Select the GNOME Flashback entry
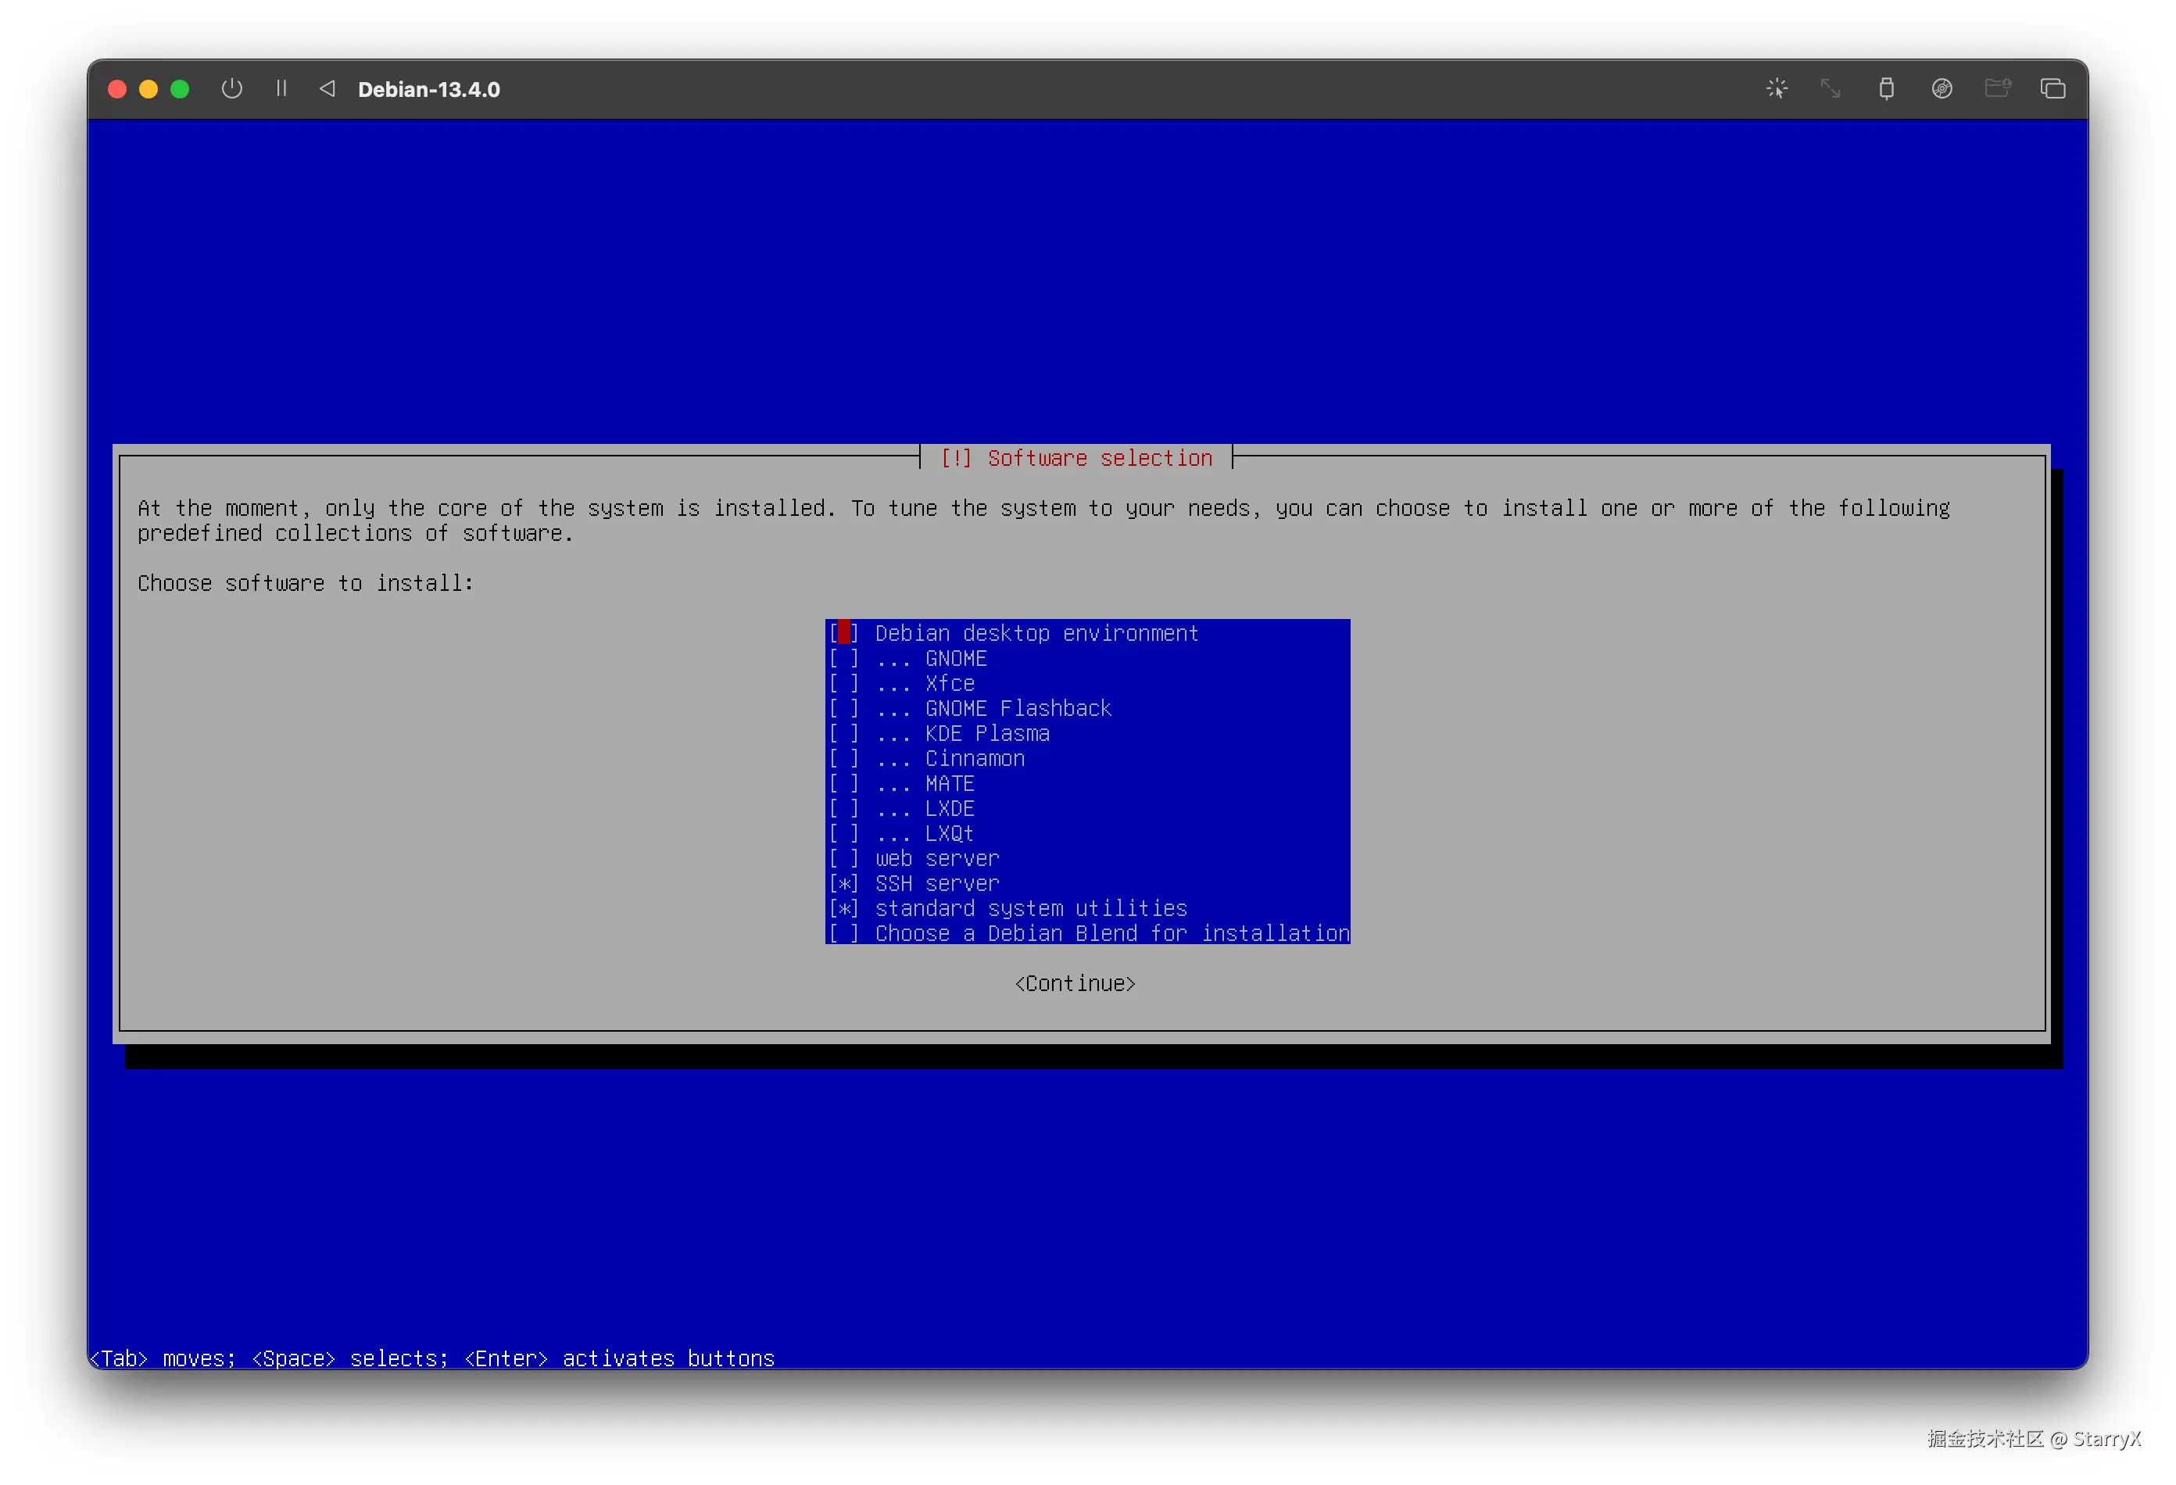2176x1485 pixels. point(843,709)
